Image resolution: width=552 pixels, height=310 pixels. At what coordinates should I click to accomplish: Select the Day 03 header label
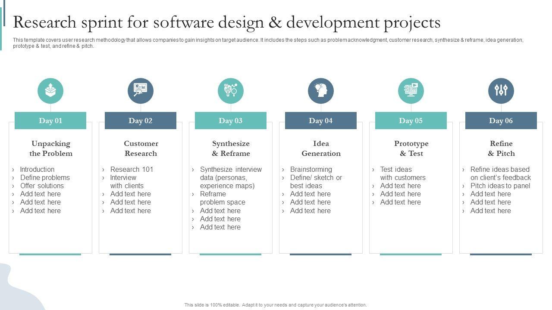pyautogui.click(x=231, y=121)
